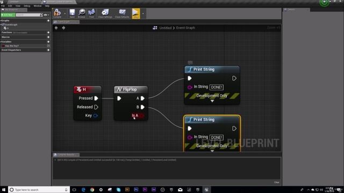The width and height of the screenshot is (344, 193).
Task: Open Class Defaults from the toolbar
Action: pyautogui.click(x=122, y=13)
